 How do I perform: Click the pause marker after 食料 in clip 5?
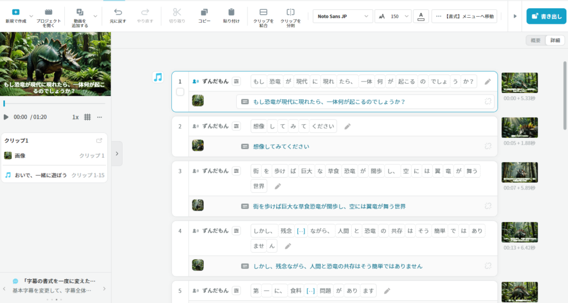(311, 291)
